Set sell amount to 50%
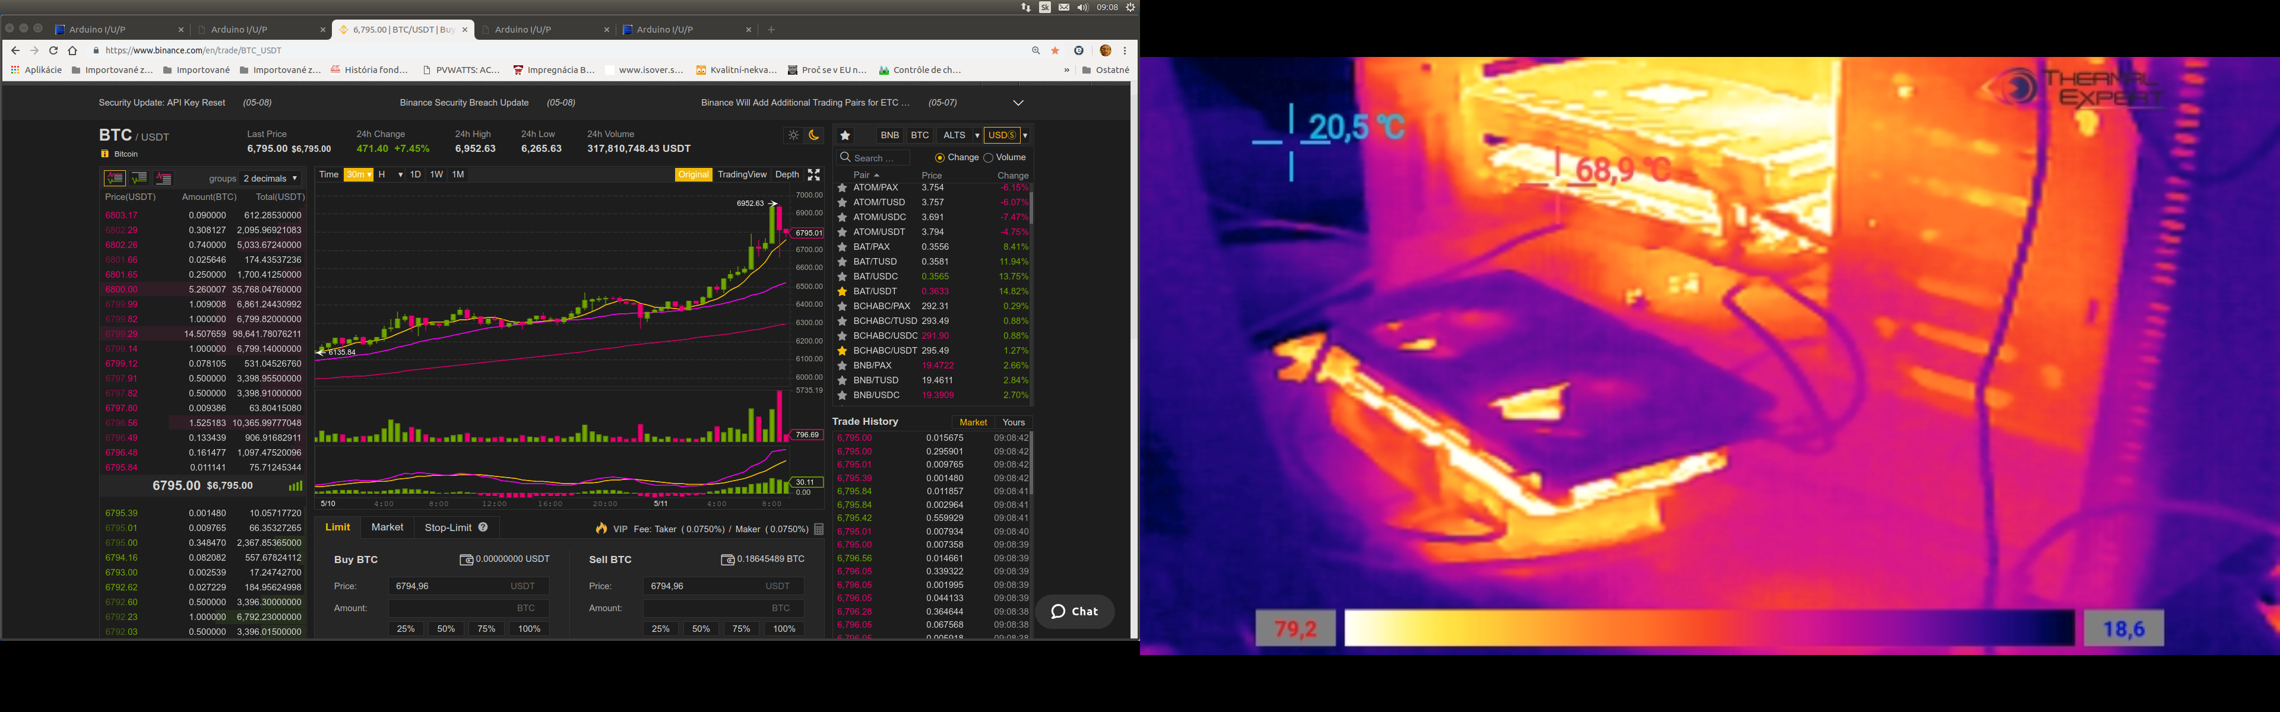 [700, 629]
